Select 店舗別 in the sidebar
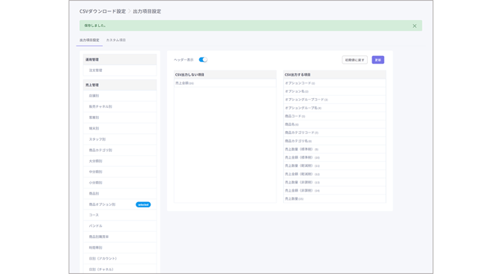Viewport: 502px width, 274px height. coord(120,96)
